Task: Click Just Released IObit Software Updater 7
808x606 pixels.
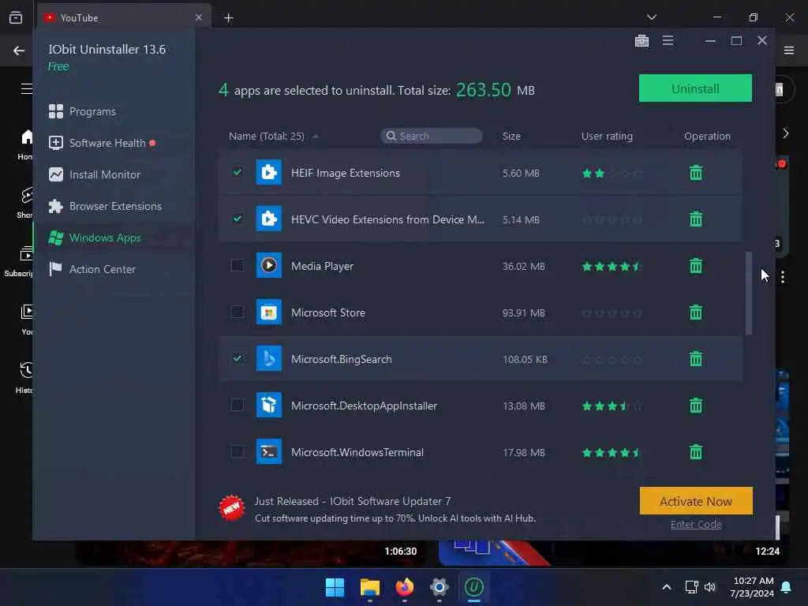Action: coord(353,501)
